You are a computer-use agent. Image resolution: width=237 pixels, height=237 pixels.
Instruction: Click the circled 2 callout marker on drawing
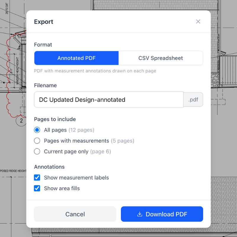tap(21, 121)
